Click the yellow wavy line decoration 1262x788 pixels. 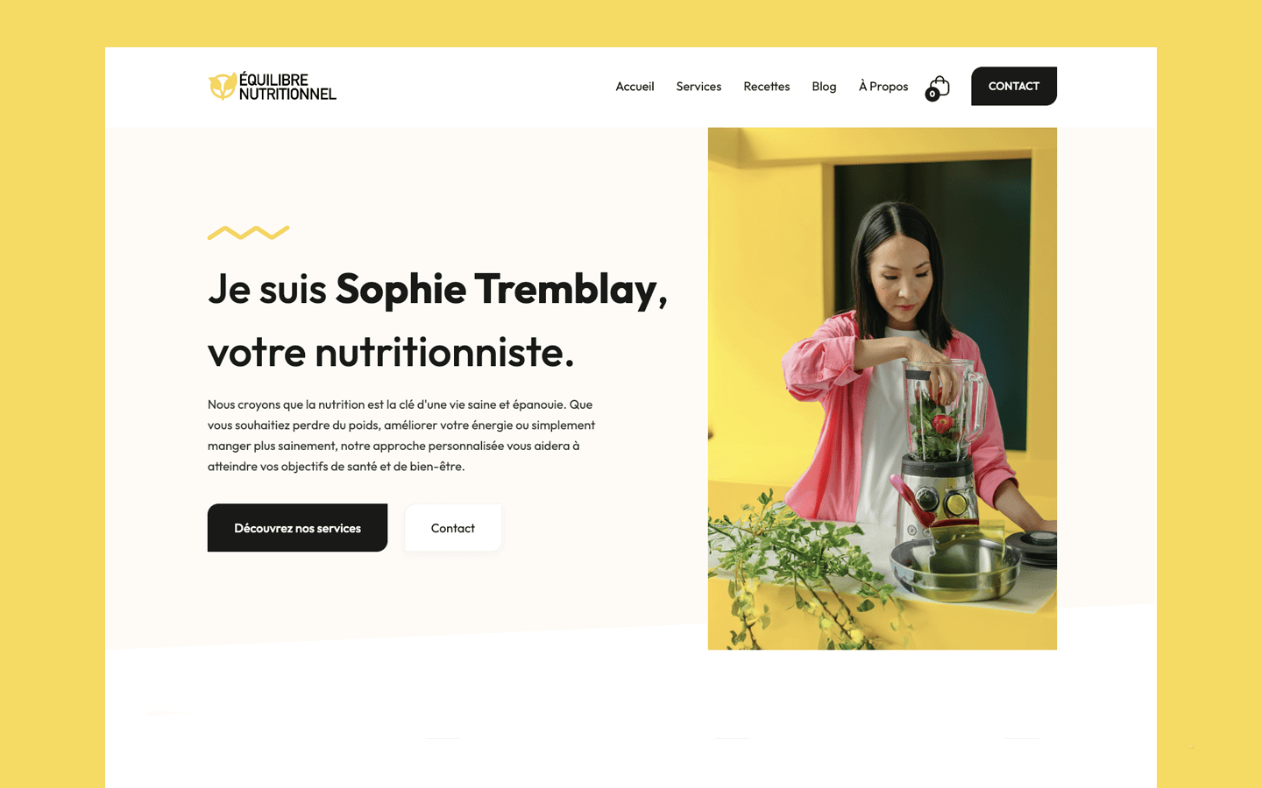click(249, 232)
